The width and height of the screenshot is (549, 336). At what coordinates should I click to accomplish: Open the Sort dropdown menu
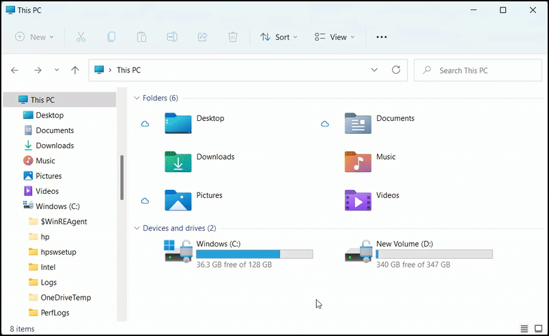(279, 37)
